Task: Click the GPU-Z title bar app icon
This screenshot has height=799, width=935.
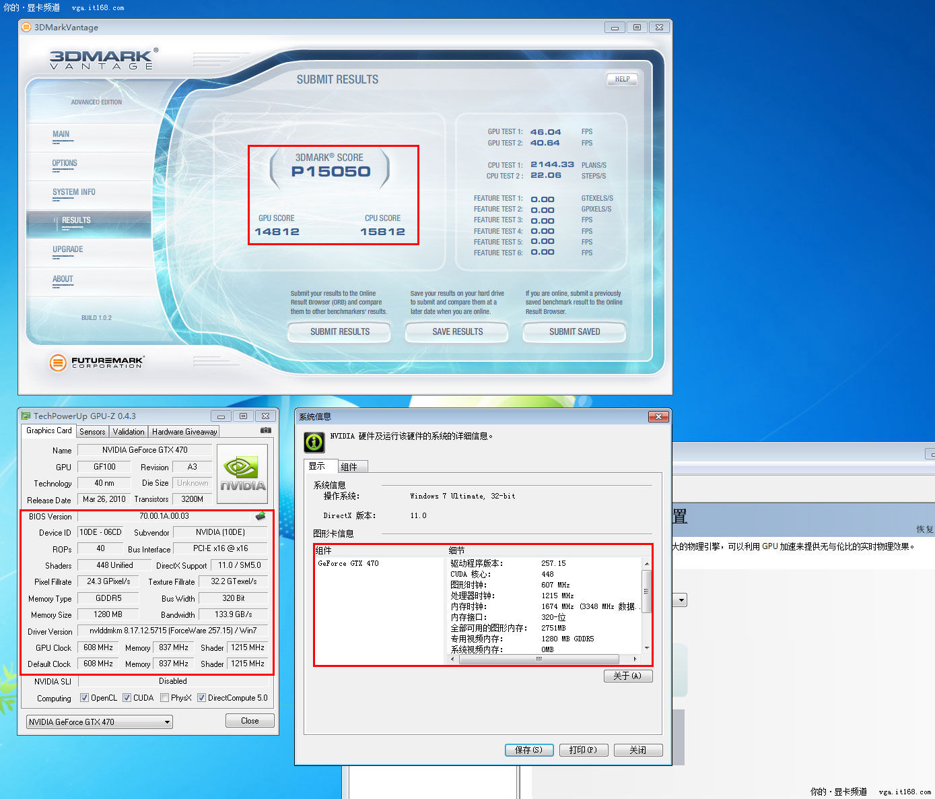Action: click(26, 416)
